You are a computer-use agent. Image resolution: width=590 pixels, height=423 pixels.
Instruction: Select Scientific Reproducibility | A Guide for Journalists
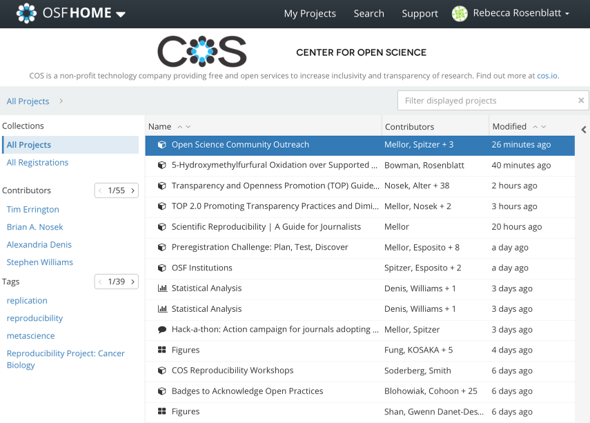click(x=266, y=226)
